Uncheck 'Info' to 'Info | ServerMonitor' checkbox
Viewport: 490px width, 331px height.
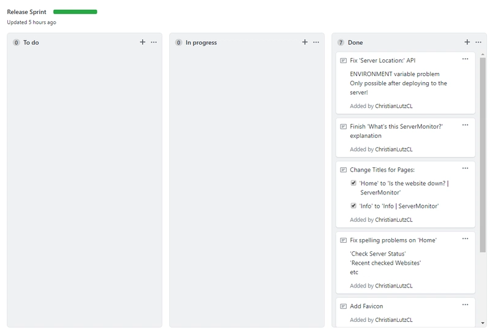pyautogui.click(x=353, y=206)
